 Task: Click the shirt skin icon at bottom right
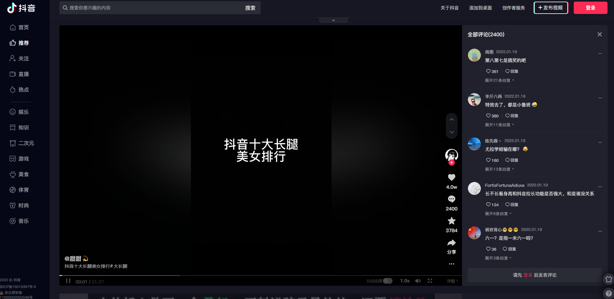click(x=608, y=279)
